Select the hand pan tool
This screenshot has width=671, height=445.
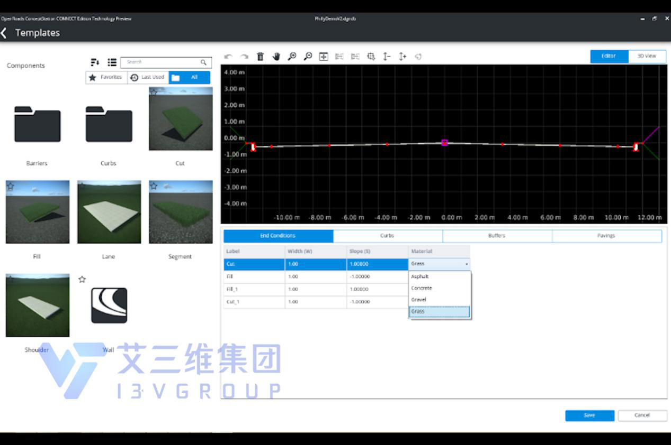(x=276, y=57)
